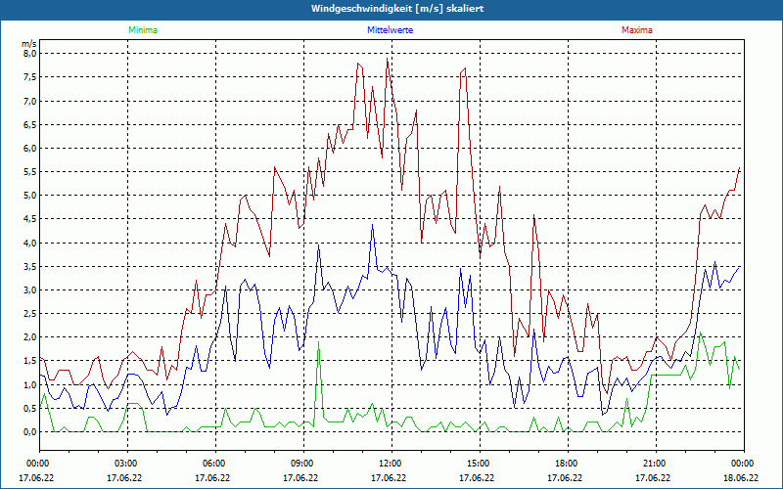
Task: Click the 1,5 y-axis value
Action: [29, 361]
